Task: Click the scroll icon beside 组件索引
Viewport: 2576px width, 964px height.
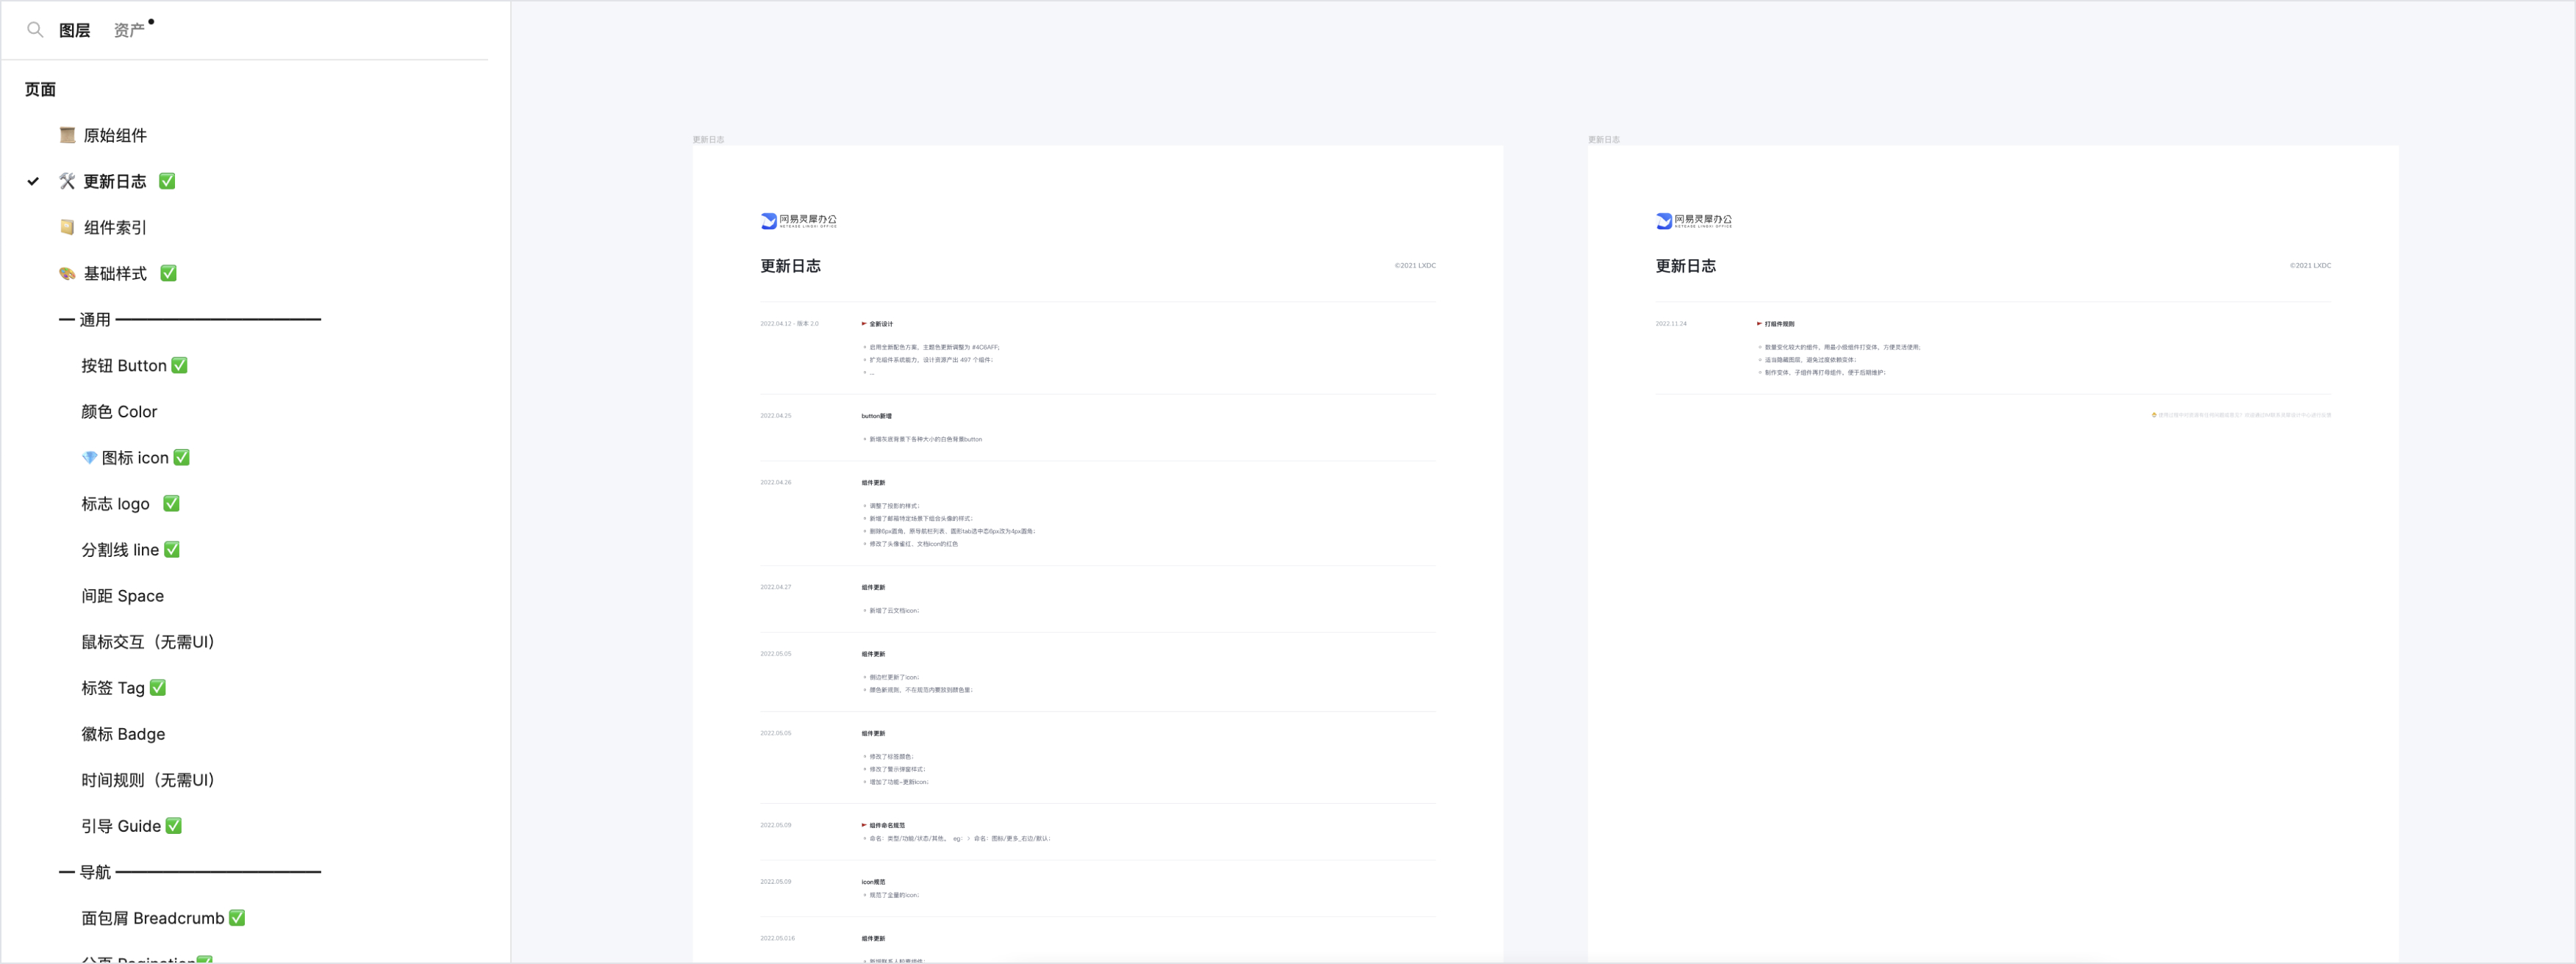Action: click(67, 228)
